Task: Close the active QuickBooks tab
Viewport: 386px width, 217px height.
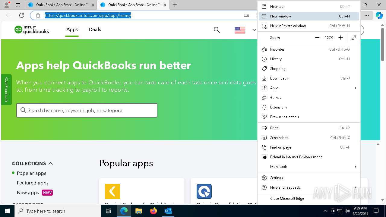Action: point(165,5)
